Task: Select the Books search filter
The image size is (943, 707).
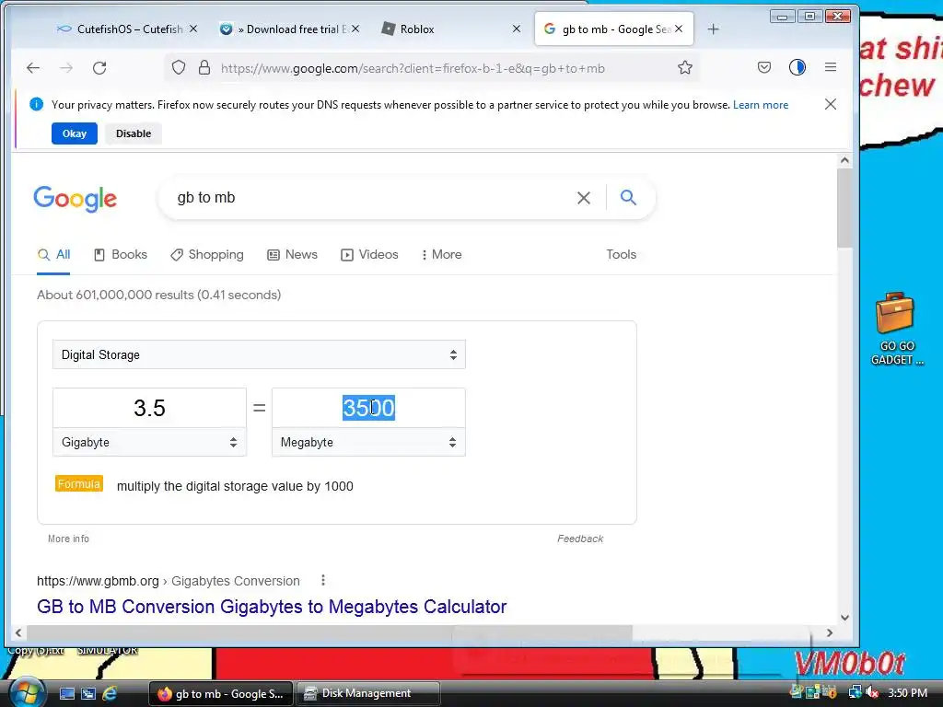Action: coord(121,254)
